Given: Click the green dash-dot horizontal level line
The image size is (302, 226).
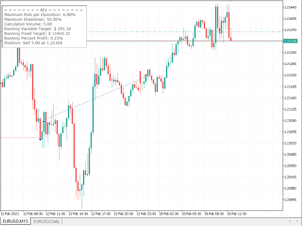Looking at the screenshot, I should point(185,32).
